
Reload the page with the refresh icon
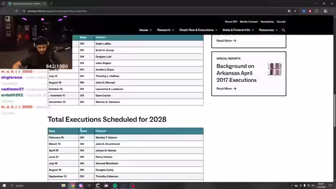click(x=16, y=11)
